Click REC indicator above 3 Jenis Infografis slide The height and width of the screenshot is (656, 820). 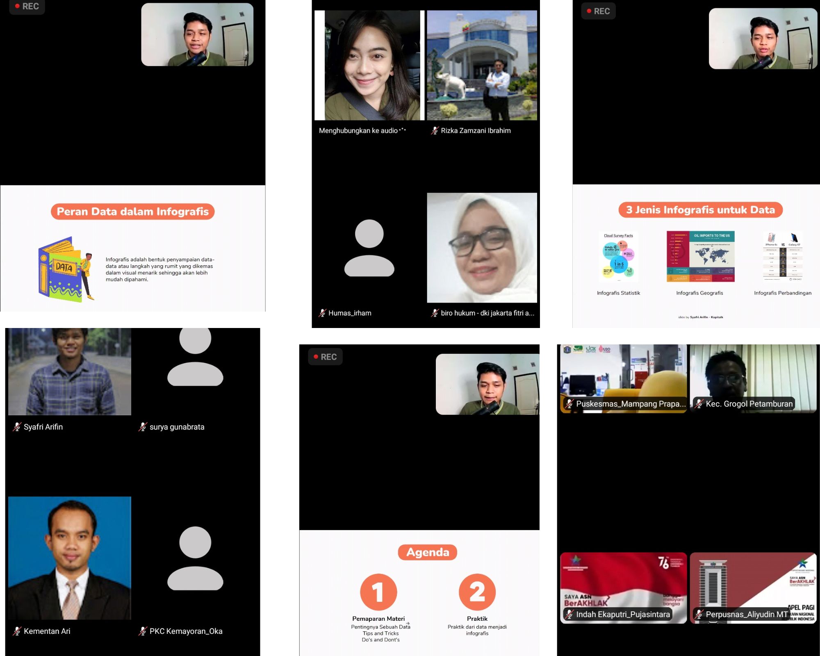pos(598,11)
